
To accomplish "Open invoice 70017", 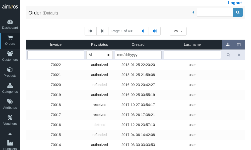I will (56, 115).
